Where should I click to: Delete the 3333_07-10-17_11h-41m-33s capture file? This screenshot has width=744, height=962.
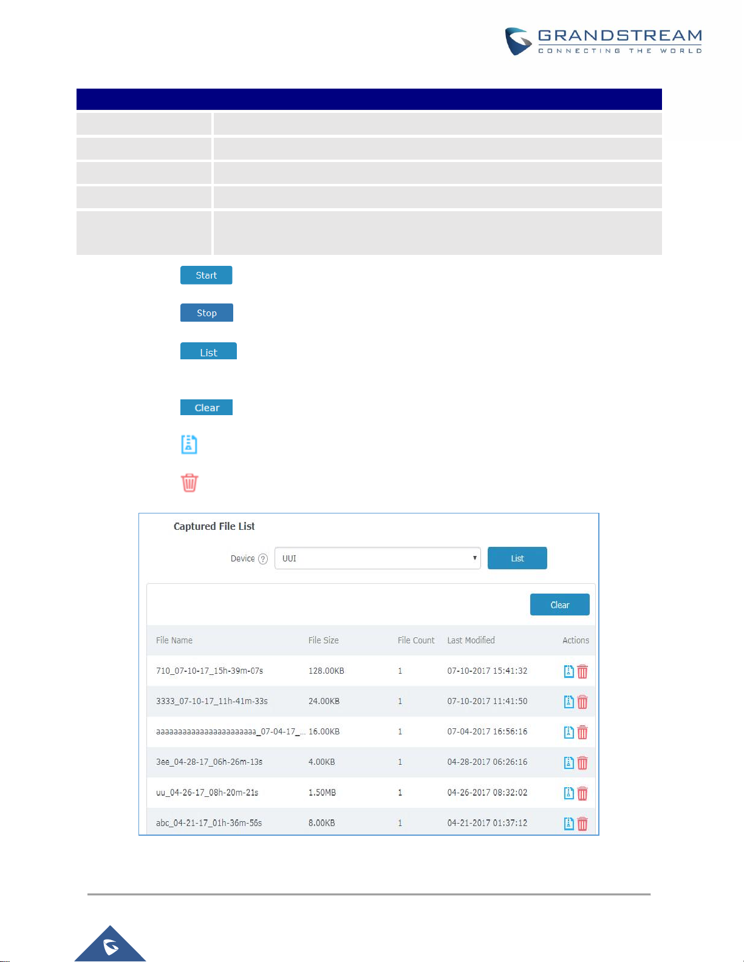(x=582, y=702)
